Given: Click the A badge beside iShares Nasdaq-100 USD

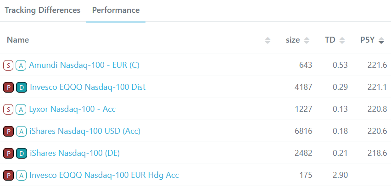Looking at the screenshot, I should [x=21, y=131].
